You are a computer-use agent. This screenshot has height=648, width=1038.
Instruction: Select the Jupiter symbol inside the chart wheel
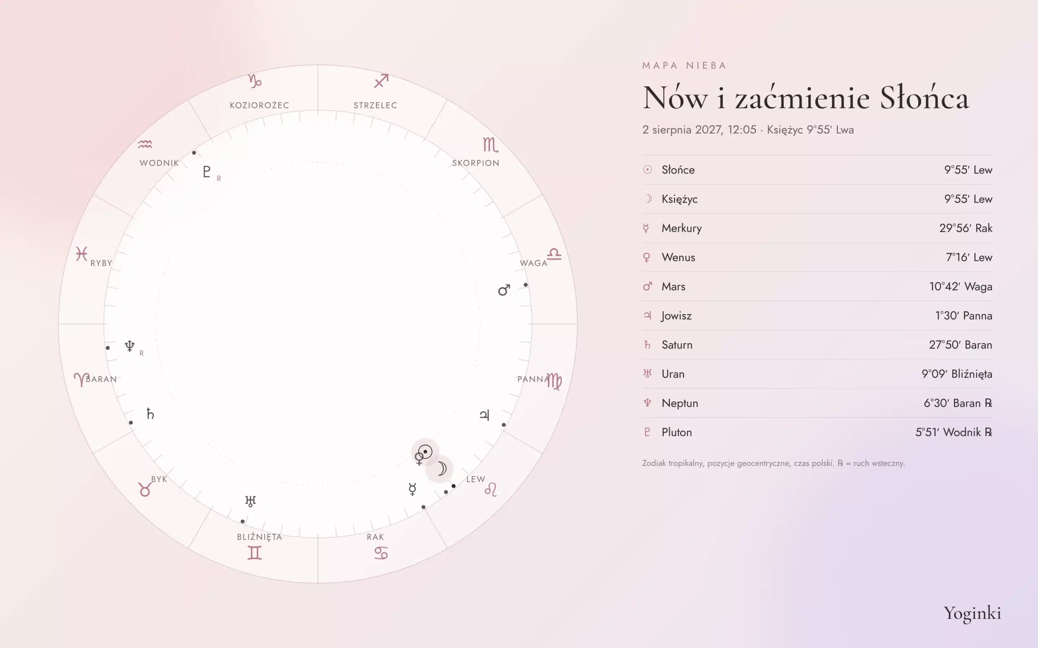484,415
